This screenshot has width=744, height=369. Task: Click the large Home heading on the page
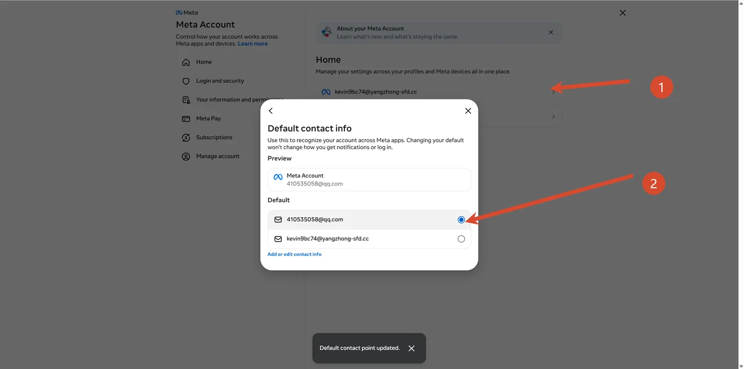pos(328,60)
